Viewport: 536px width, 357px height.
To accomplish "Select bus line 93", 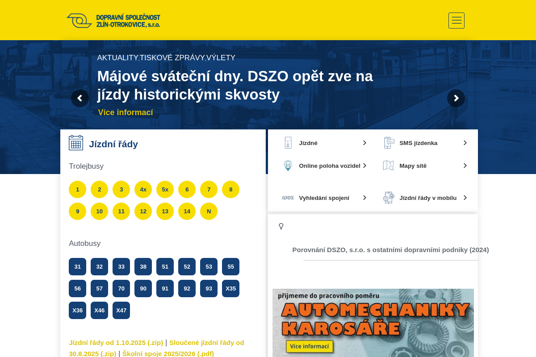I will click(209, 288).
